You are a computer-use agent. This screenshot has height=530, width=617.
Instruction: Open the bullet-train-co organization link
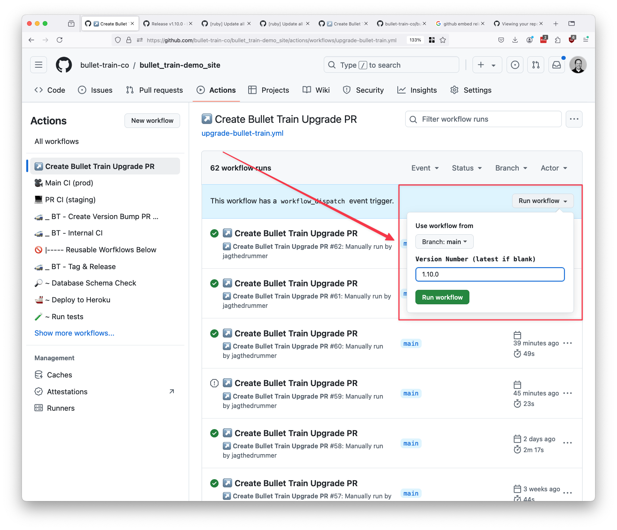point(105,65)
